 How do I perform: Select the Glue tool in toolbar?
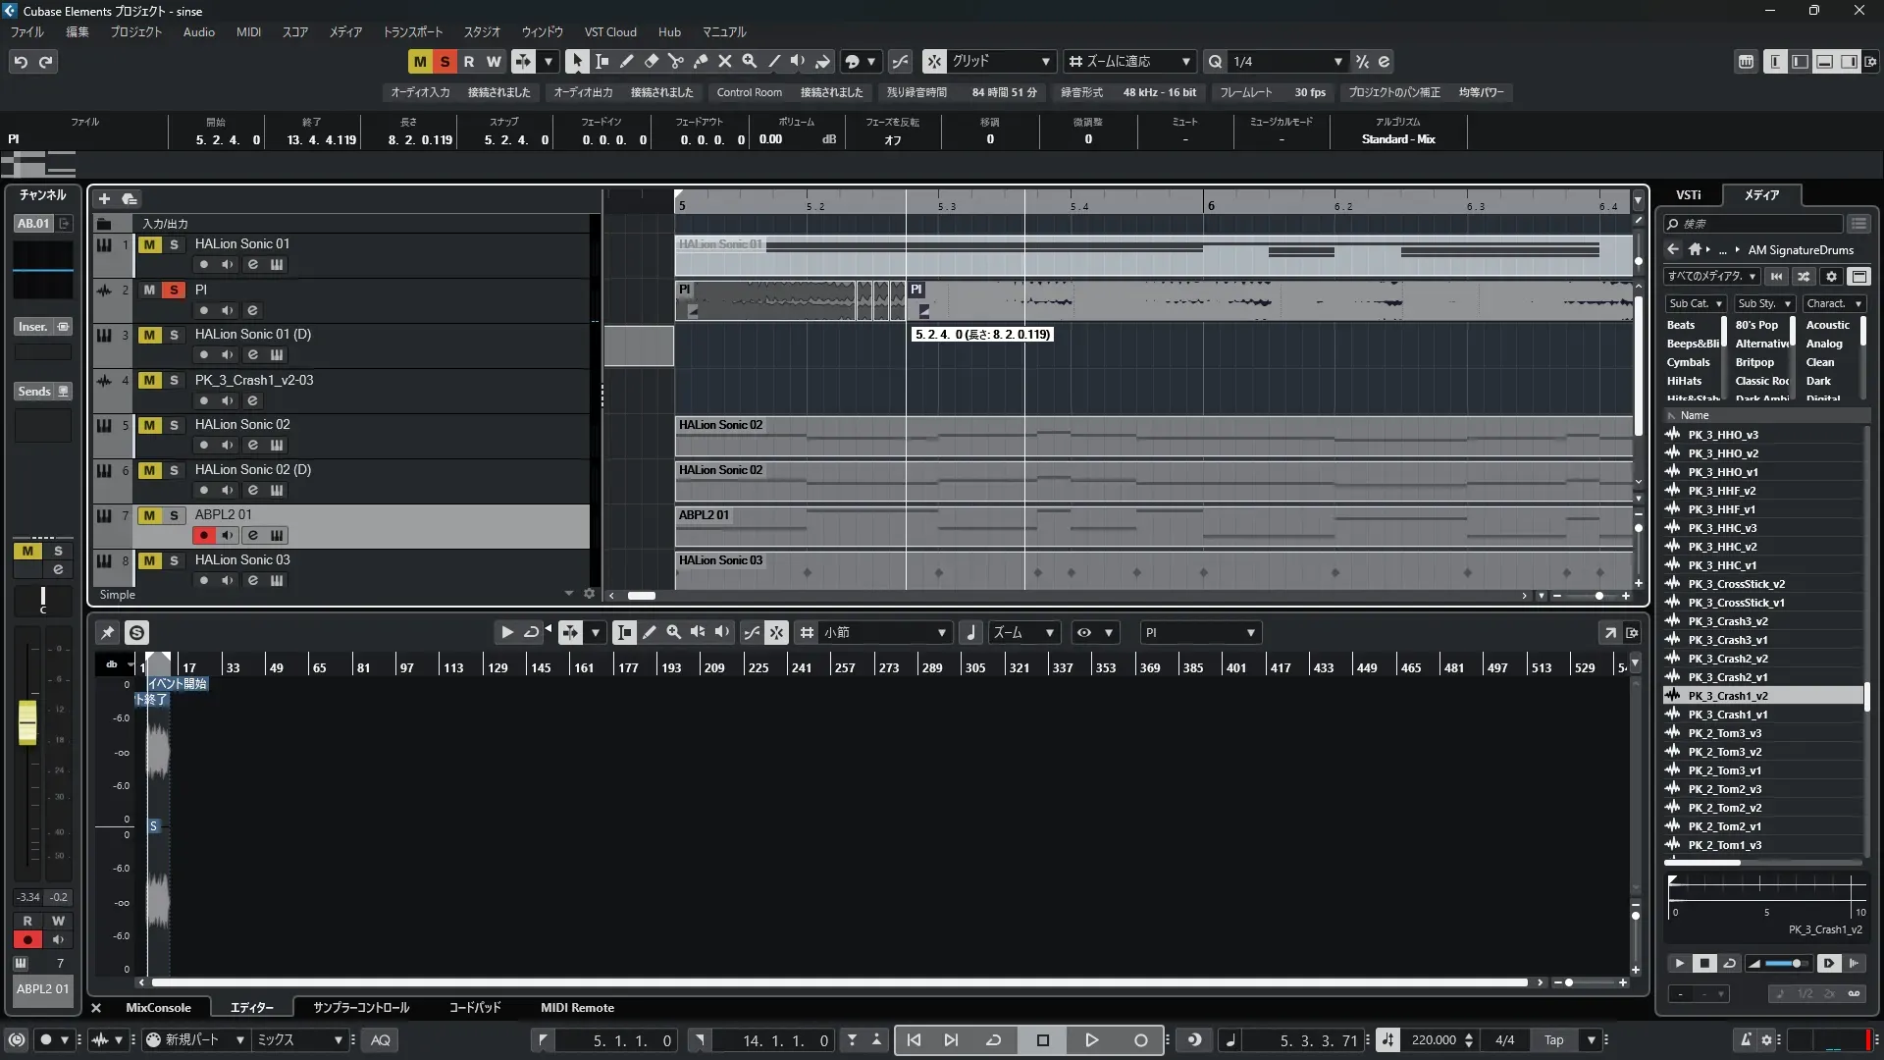pos(700,61)
